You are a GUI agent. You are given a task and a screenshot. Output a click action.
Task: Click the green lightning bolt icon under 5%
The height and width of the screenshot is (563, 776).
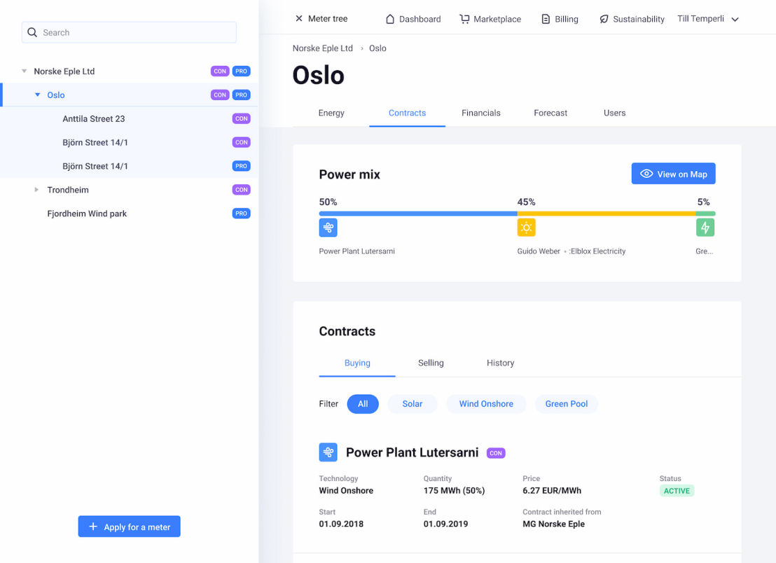(705, 228)
